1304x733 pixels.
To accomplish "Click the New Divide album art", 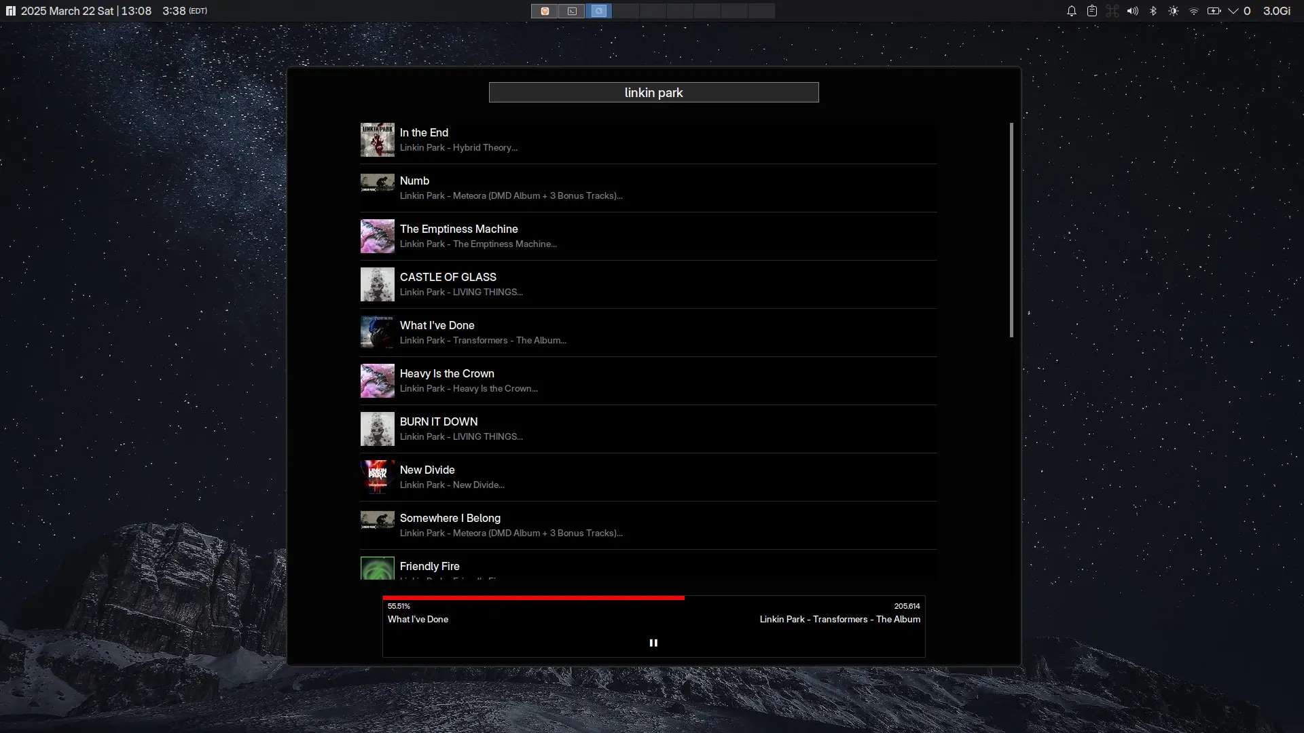I will [377, 477].
